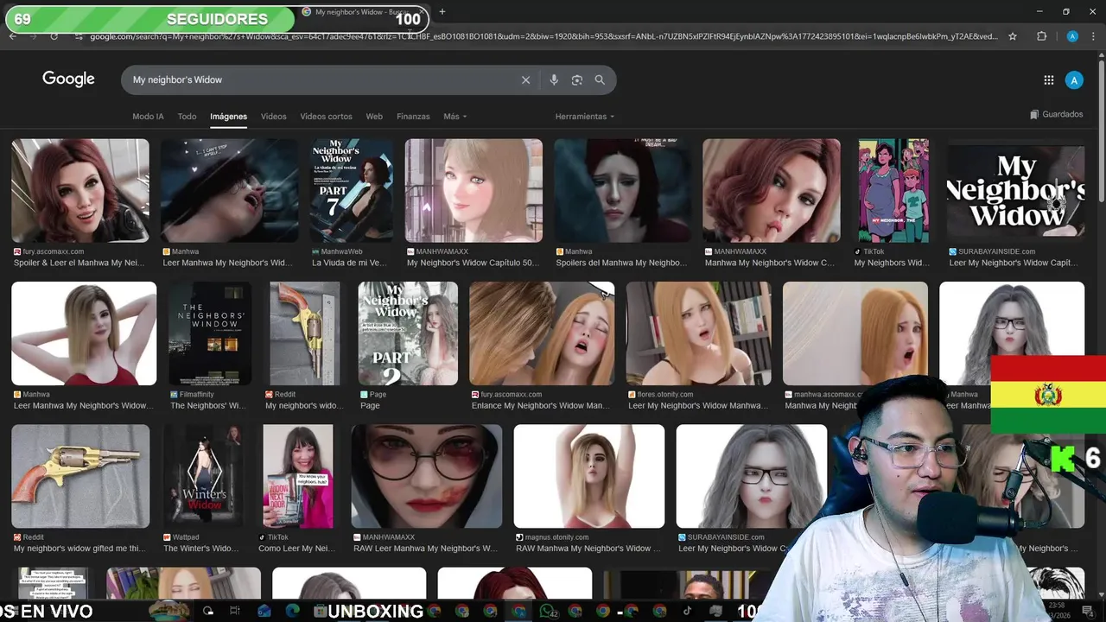Open the Vídeos cortos tab
This screenshot has height=622, width=1106.
[x=326, y=117]
